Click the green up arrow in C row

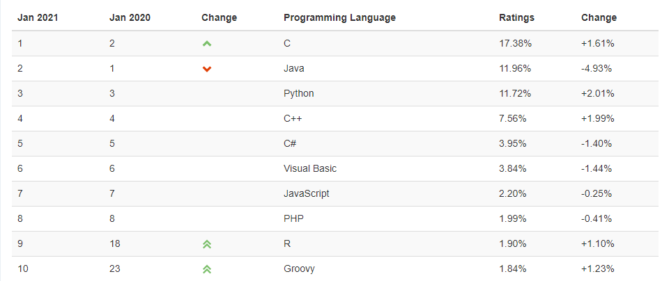207,43
